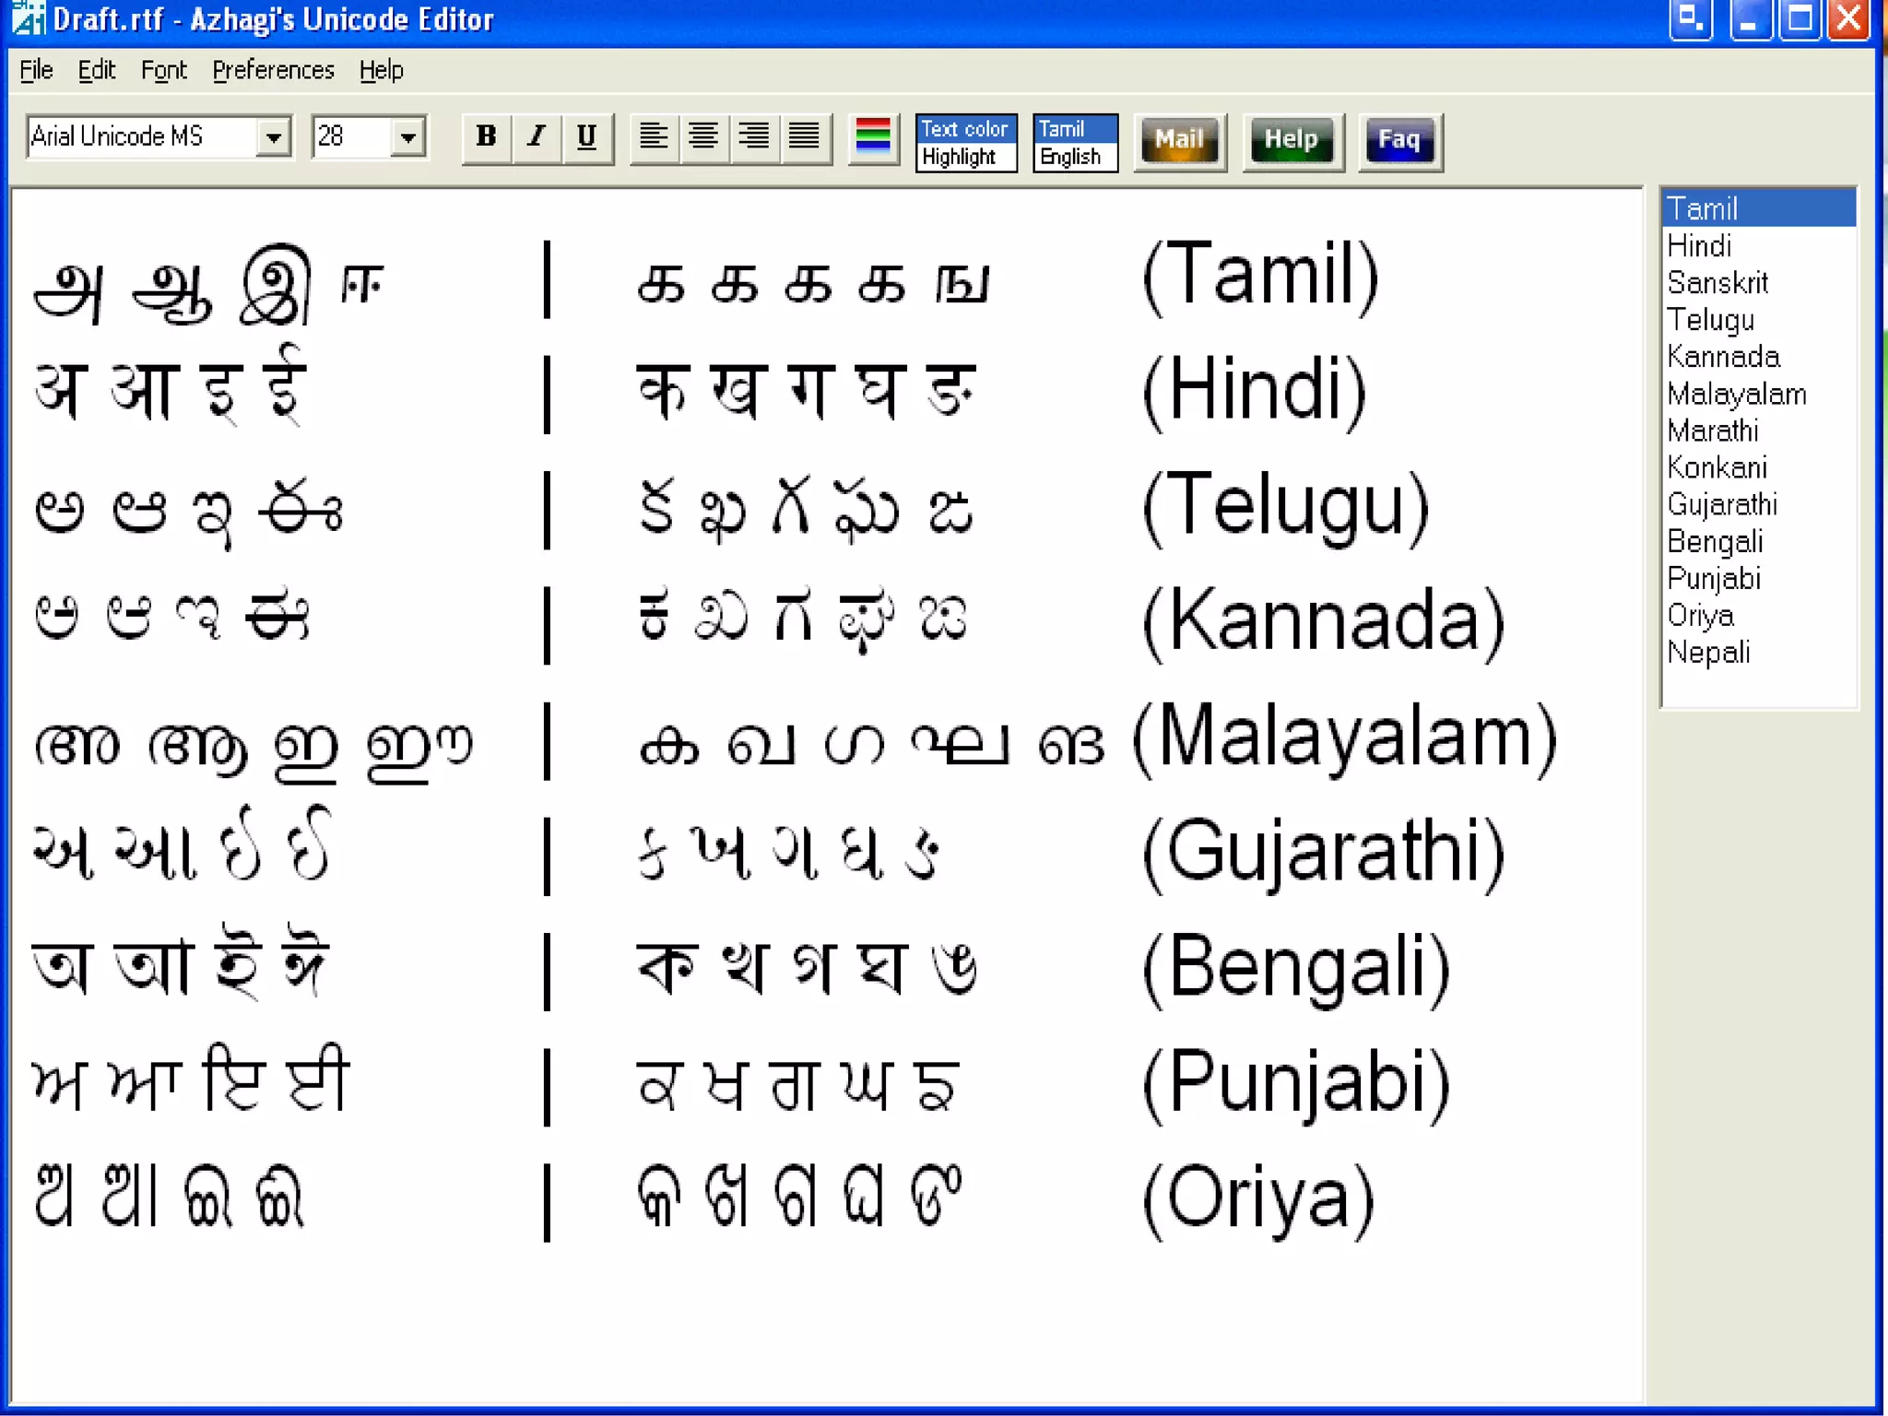Toggle underline formatting
The image size is (1888, 1416).
(586, 137)
